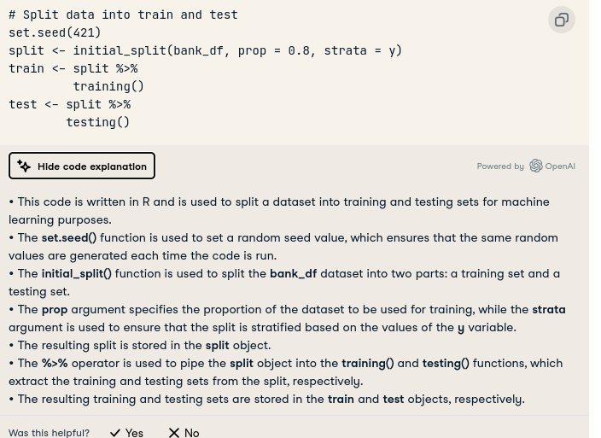
Task: Click the 'Powered by' text
Action: pyautogui.click(x=500, y=166)
